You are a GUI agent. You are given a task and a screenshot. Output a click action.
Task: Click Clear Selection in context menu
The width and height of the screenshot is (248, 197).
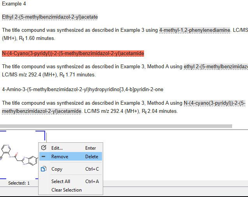[x=67, y=190]
